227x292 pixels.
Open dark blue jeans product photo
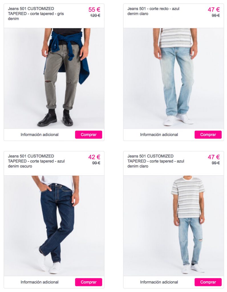click(x=54, y=226)
